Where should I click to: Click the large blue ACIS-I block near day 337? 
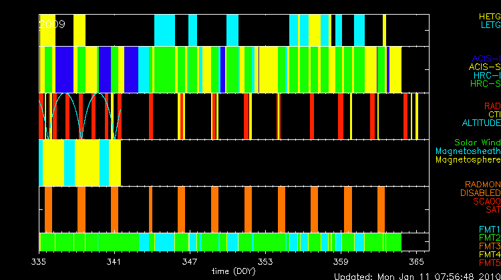pyautogui.click(x=64, y=69)
